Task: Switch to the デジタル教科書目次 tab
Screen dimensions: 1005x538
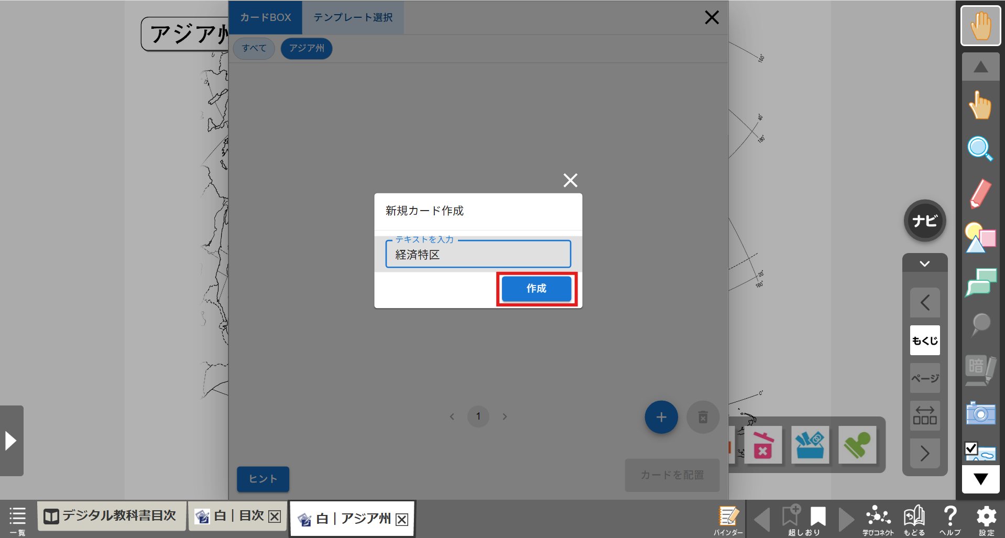Action: point(111,516)
